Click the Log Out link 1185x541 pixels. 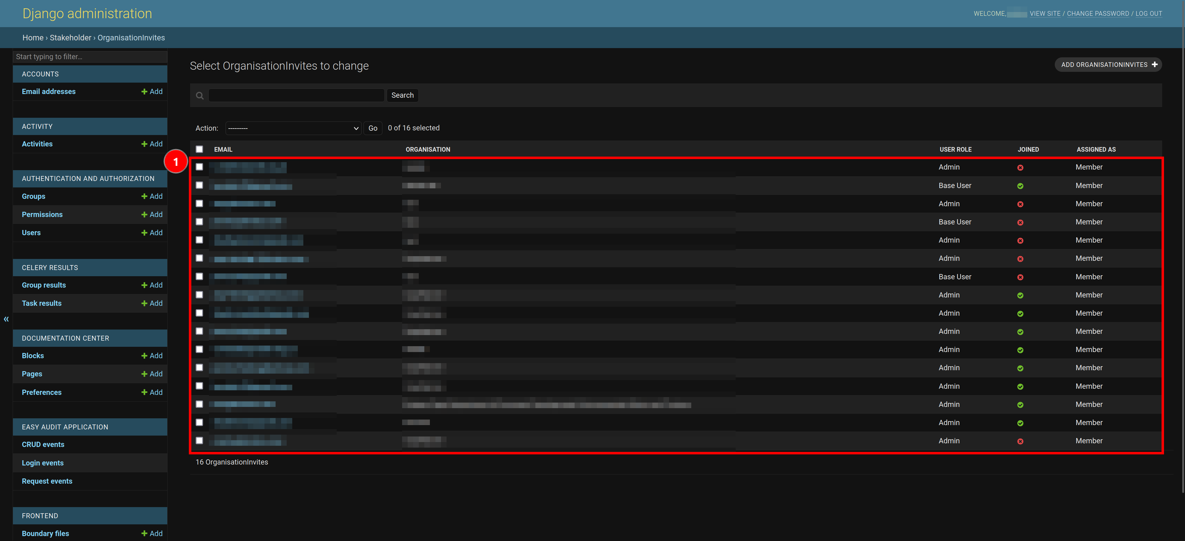(x=1149, y=14)
